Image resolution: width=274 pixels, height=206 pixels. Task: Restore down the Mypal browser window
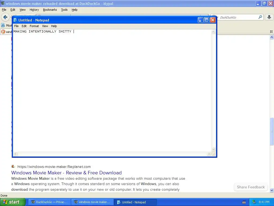pos(264,3)
